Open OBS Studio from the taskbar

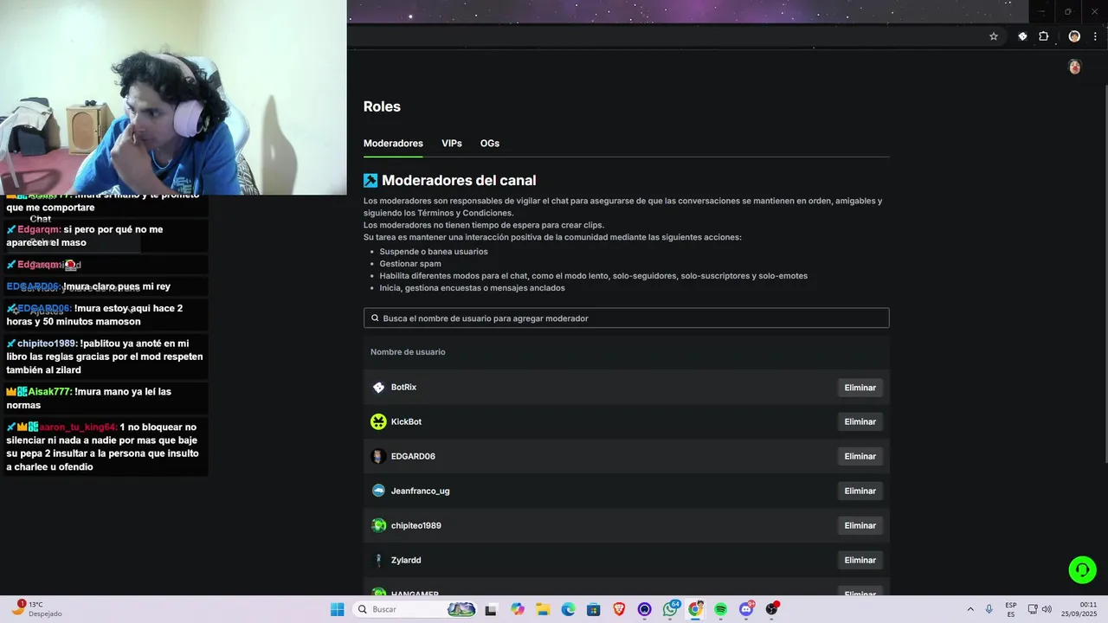point(771,609)
